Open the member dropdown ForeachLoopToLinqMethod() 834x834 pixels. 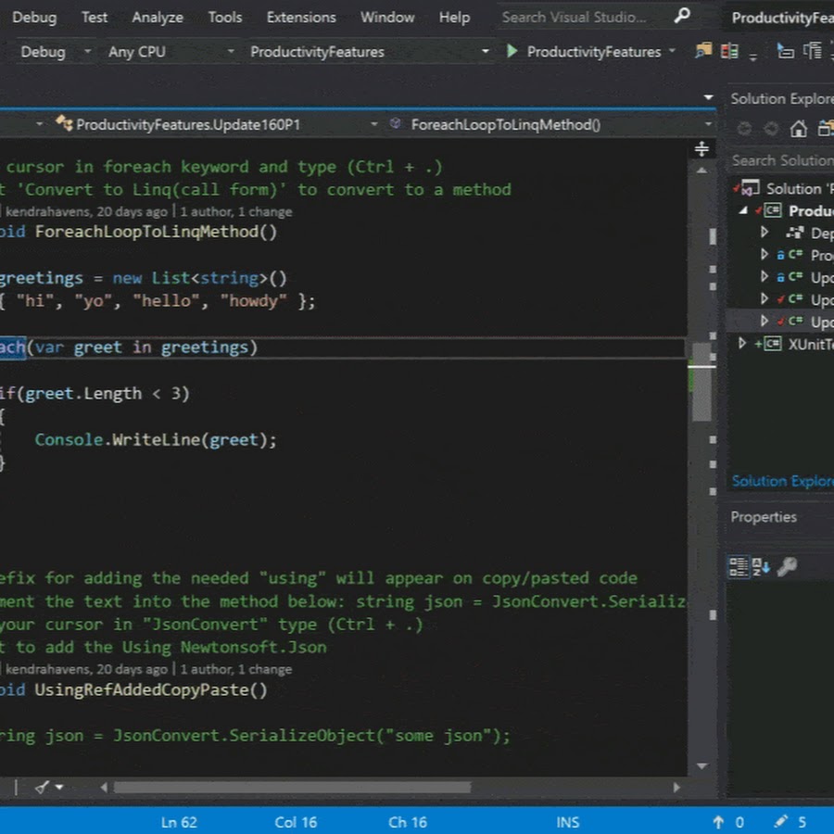coord(708,124)
